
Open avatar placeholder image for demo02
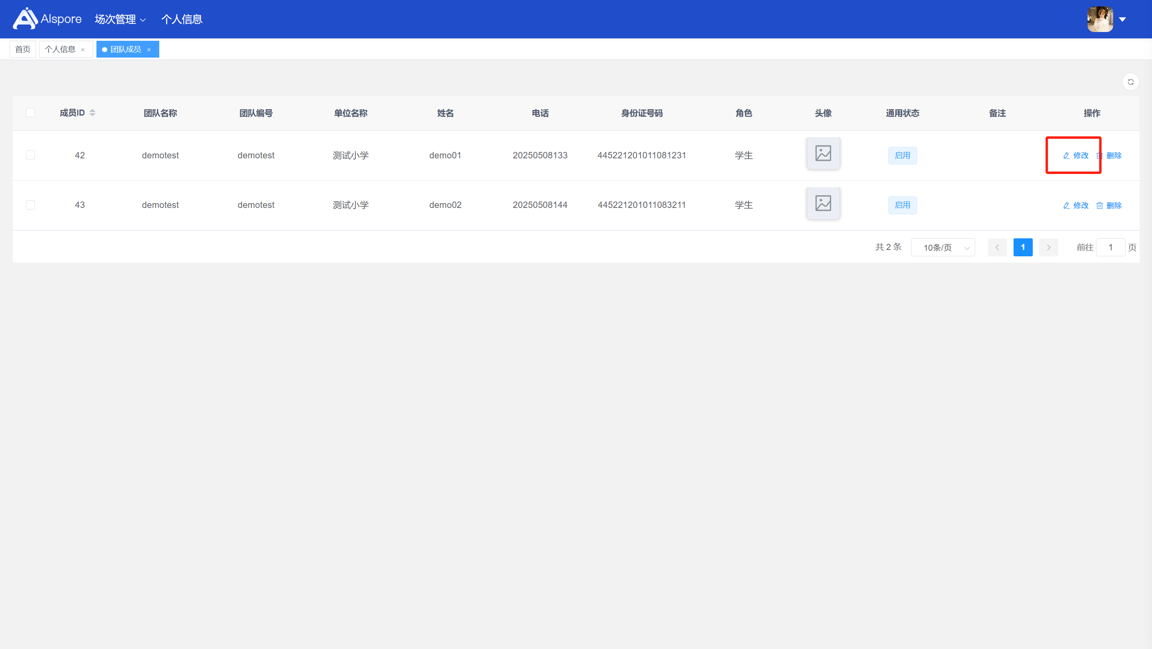tap(823, 204)
